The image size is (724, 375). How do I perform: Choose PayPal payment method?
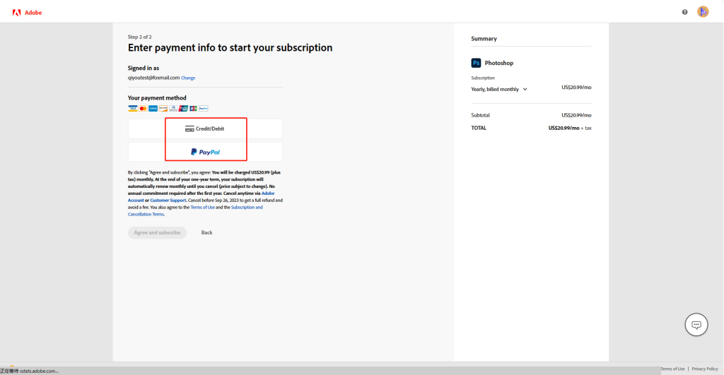pos(205,152)
